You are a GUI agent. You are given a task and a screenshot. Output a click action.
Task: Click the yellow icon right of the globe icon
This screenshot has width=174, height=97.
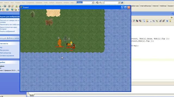point(15,10)
